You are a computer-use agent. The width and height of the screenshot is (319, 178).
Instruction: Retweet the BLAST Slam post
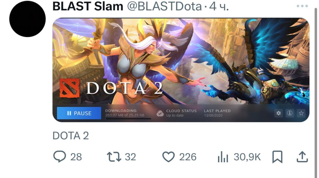click(x=114, y=157)
